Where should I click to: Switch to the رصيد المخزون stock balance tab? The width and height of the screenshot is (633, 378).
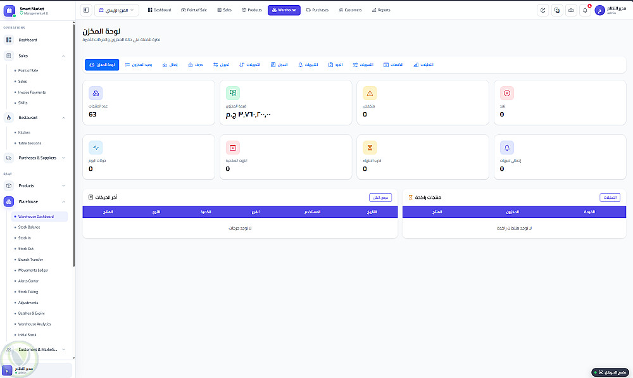point(139,65)
